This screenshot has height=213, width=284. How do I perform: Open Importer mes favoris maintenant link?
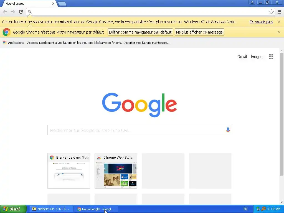pos(147,43)
